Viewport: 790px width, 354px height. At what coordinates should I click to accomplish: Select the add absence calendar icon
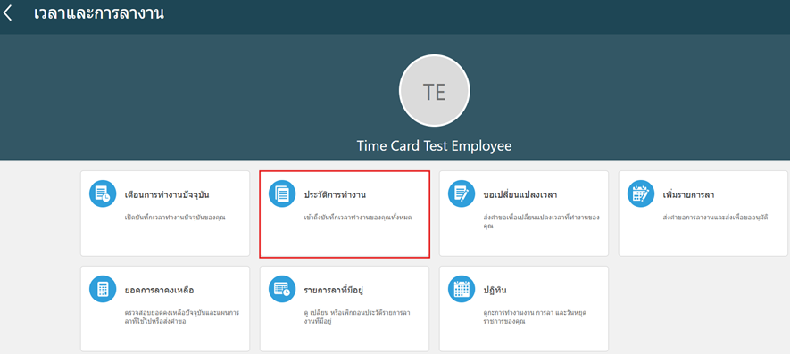(x=641, y=193)
